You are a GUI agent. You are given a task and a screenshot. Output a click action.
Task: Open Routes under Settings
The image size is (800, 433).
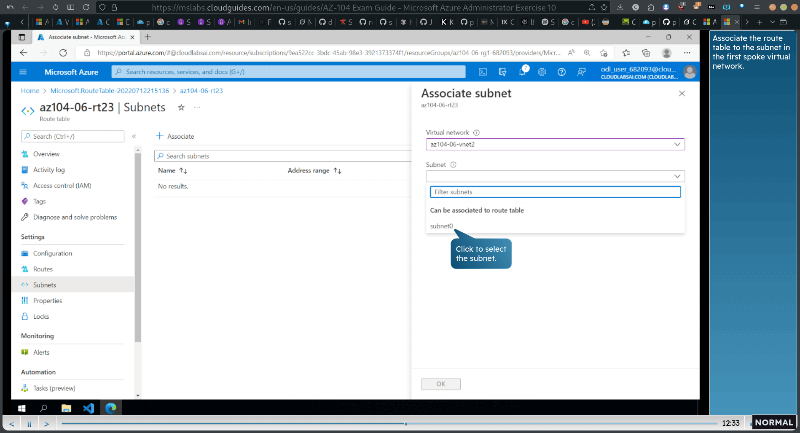43,269
